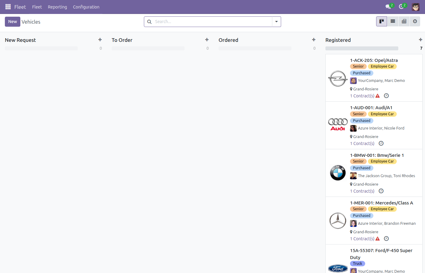Open 1 Contract(s) link on Bmw/Serie 1
The height and width of the screenshot is (273, 425).
click(362, 191)
